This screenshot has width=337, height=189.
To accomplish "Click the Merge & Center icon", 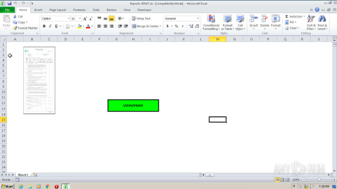I will pos(134,26).
